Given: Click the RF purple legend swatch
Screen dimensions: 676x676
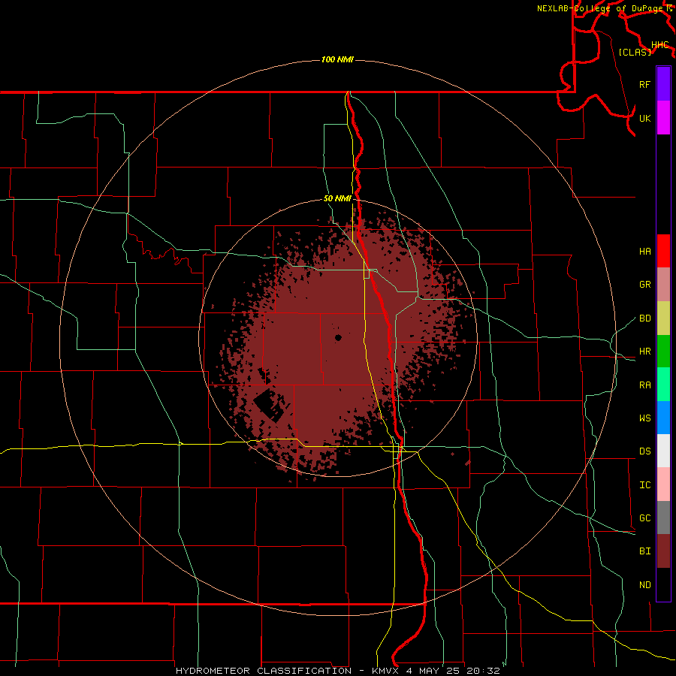Looking at the screenshot, I should [663, 84].
